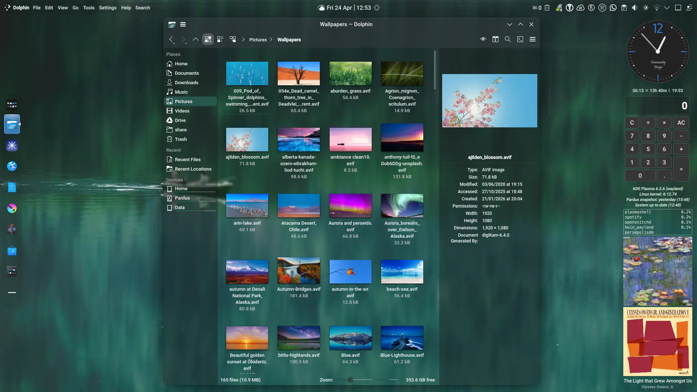Viewport: 697px width, 392px height.
Task: Switch to Details tree view mode
Action: click(x=233, y=40)
